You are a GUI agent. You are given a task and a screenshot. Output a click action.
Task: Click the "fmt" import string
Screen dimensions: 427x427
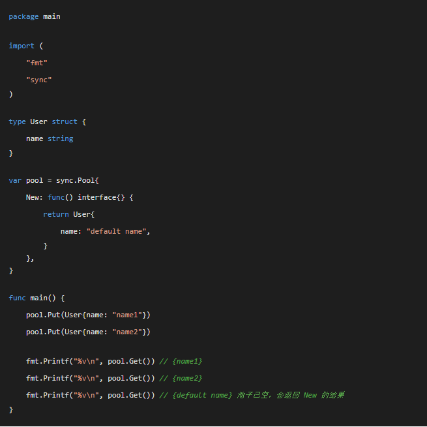(37, 63)
